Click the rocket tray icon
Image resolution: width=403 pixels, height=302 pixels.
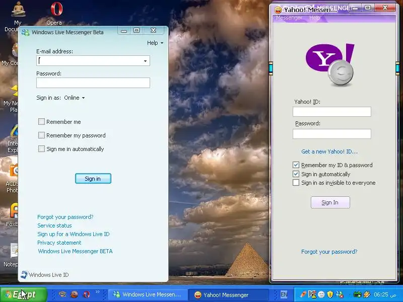click(303, 294)
